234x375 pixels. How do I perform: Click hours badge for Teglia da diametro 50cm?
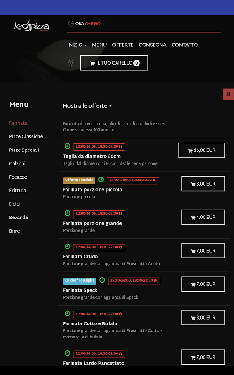(x=99, y=147)
